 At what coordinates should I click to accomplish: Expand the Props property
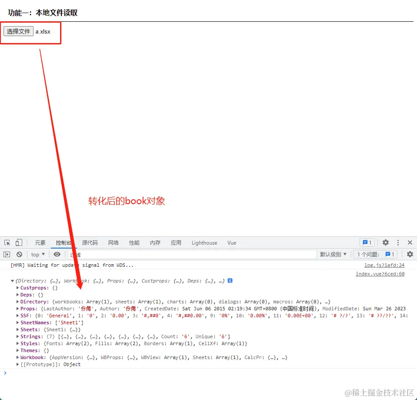click(17, 309)
